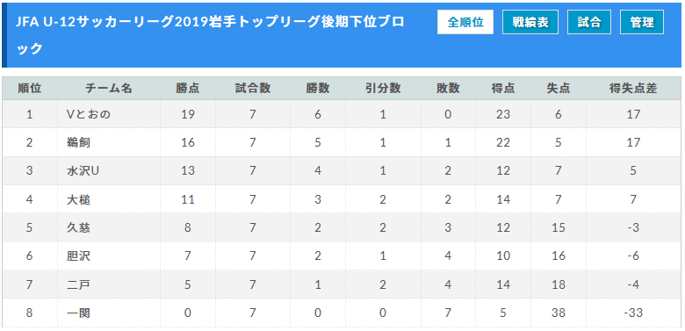Select team name Vとおの
The image size is (685, 331).
88,114
